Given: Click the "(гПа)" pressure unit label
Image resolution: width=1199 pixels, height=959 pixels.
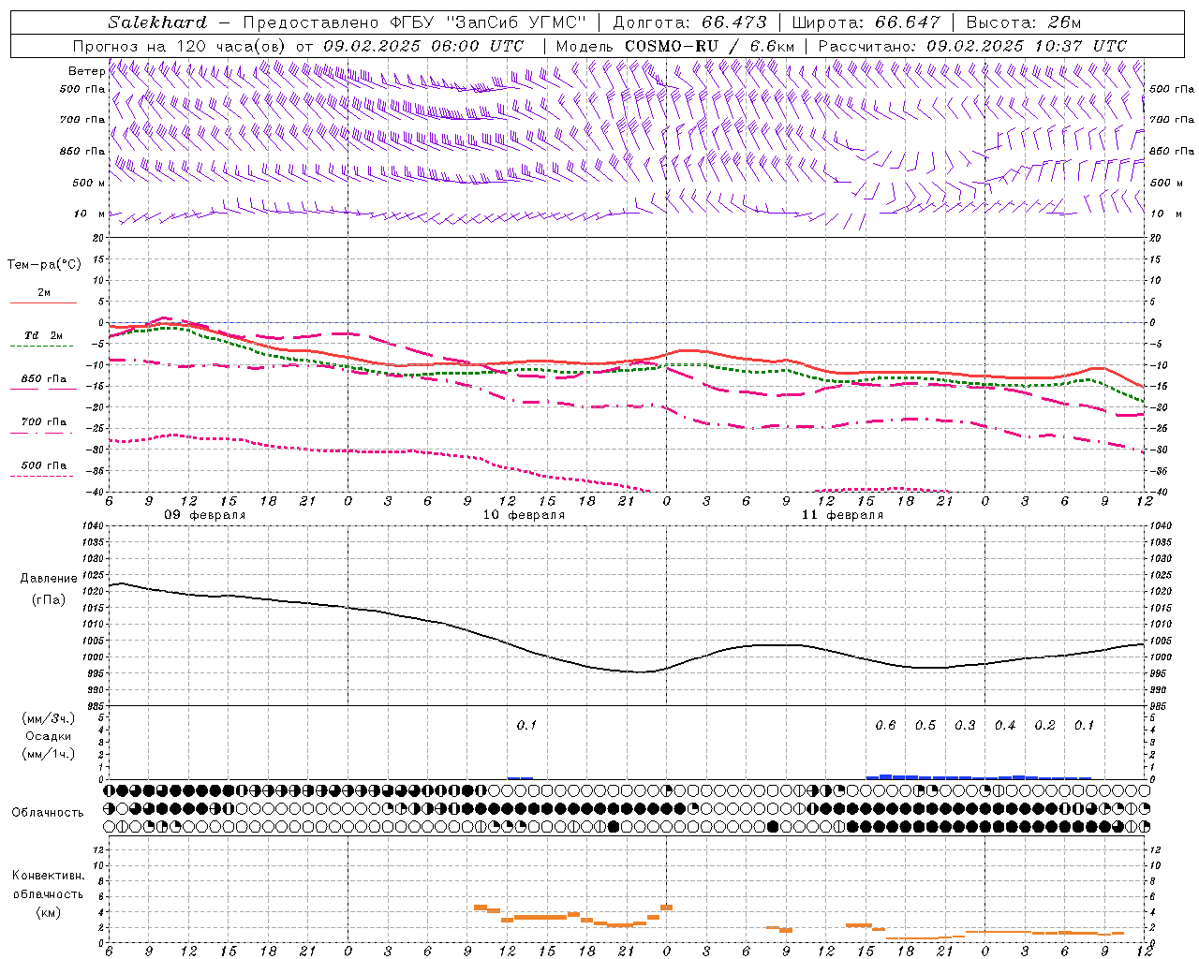Looking at the screenshot, I should pyautogui.click(x=49, y=599).
